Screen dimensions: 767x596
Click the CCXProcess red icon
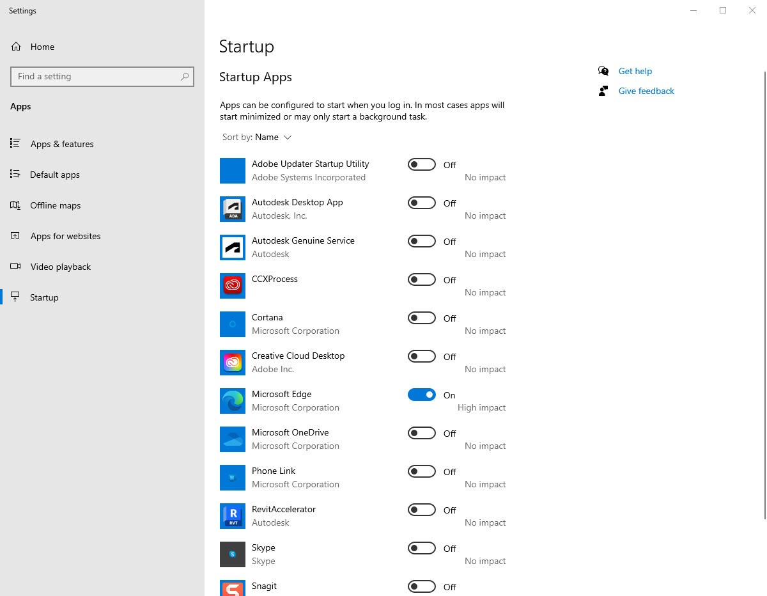pos(233,286)
